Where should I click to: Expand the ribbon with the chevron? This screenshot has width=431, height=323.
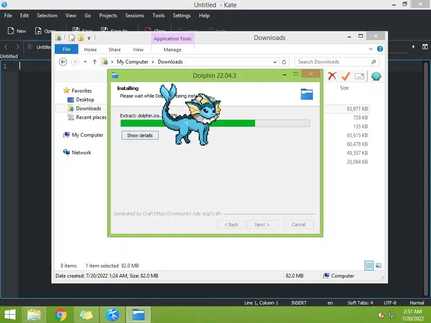370,49
